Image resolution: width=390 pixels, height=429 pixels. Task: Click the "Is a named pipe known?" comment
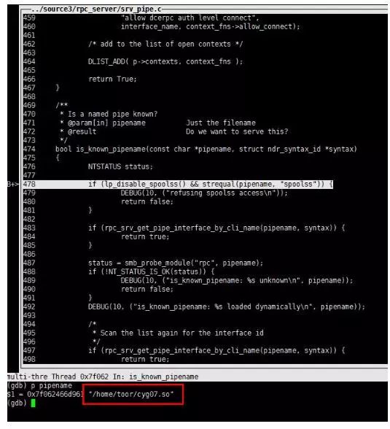112,114
